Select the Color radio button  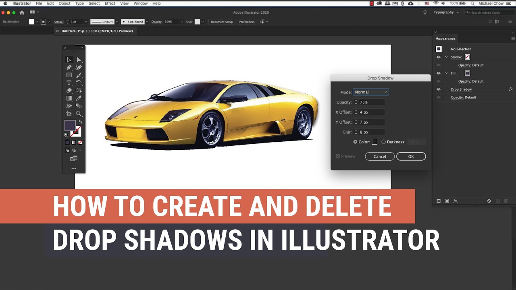[x=355, y=142]
